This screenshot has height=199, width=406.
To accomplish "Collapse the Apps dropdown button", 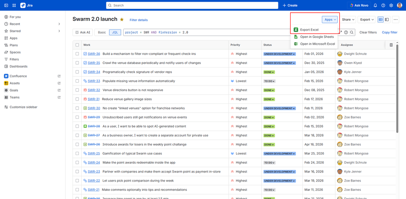I will click(x=330, y=20).
